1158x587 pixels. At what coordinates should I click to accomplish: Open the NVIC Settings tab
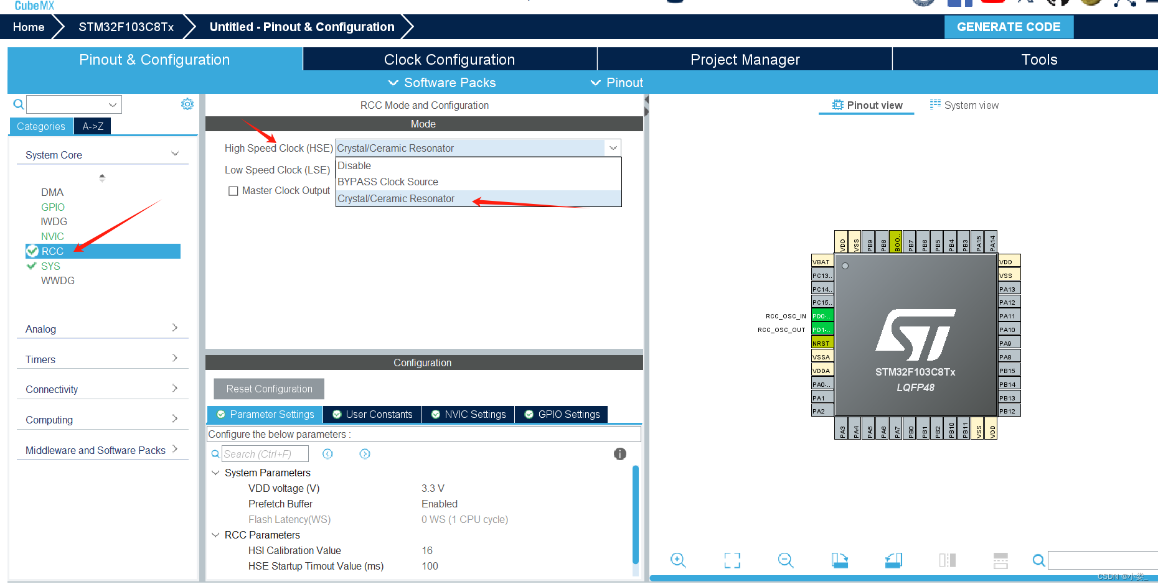click(468, 415)
